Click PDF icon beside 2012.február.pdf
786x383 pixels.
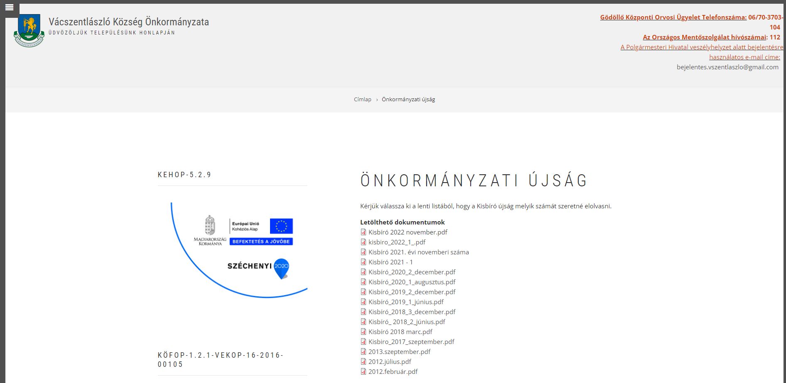(364, 371)
